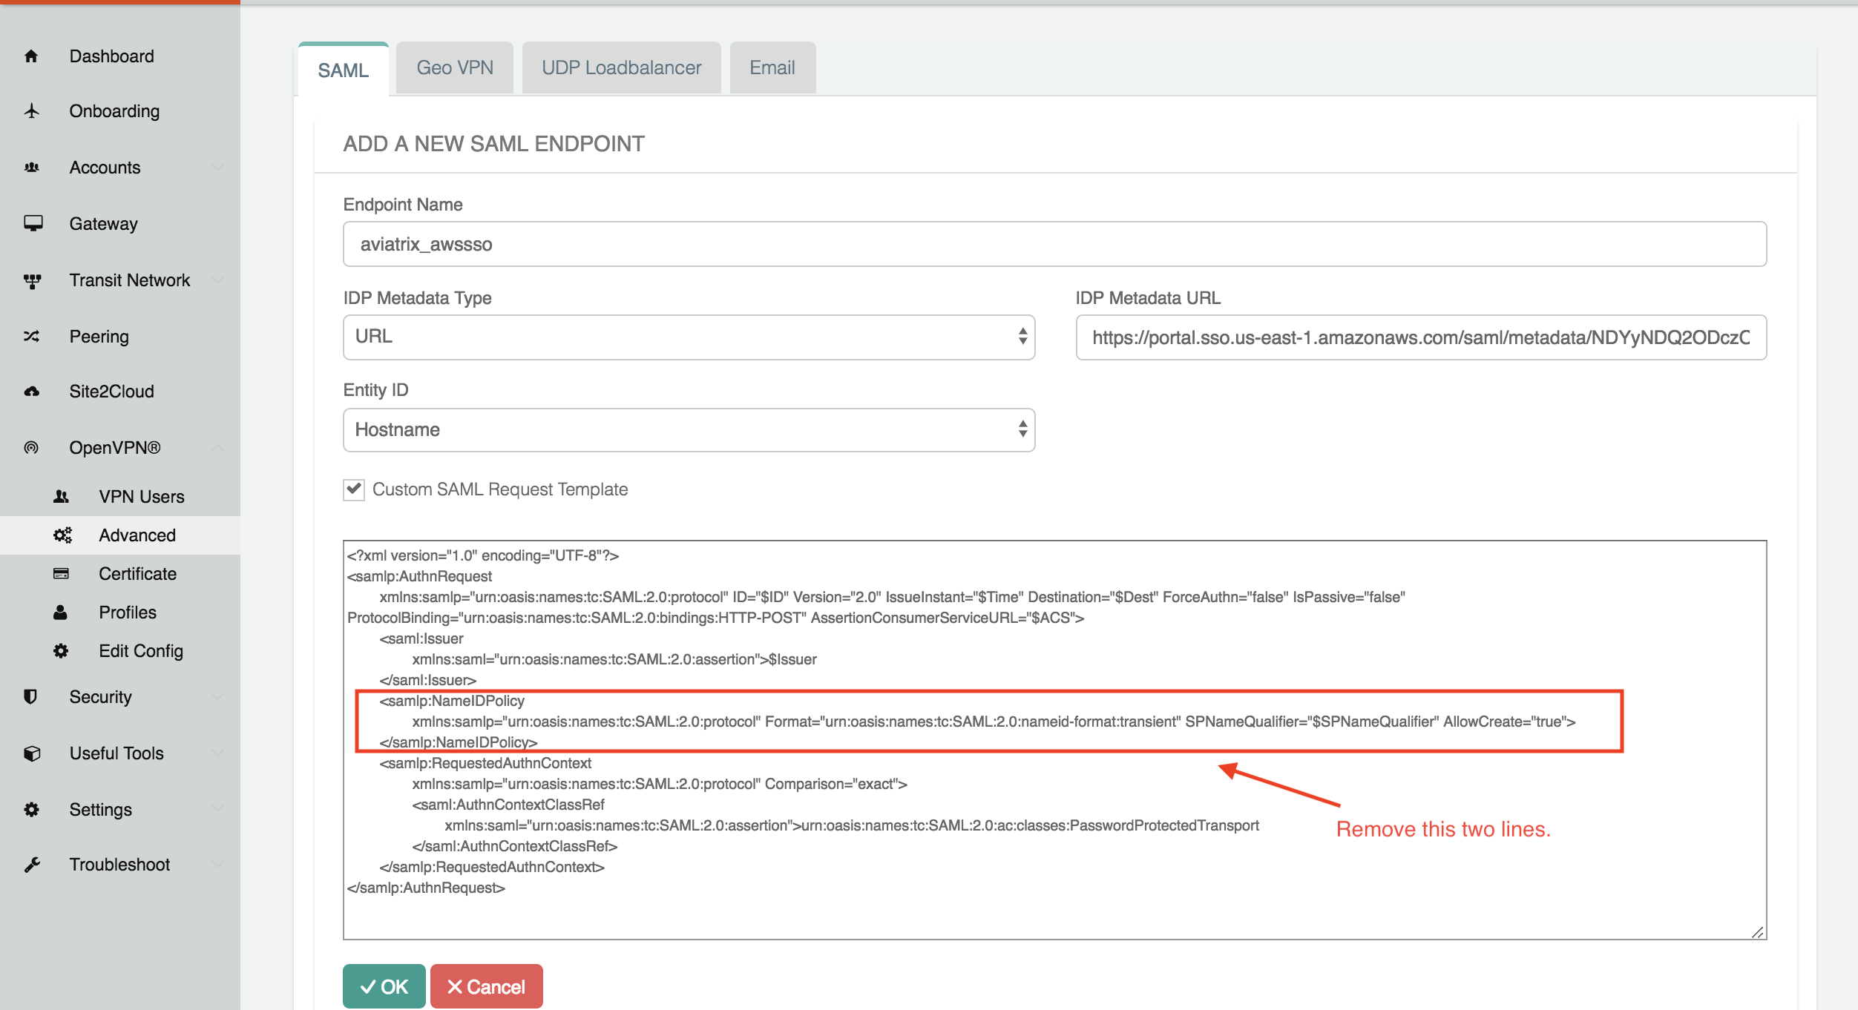Select IDP Metadata Type URL dropdown
Viewport: 1858px width, 1010px height.
pyautogui.click(x=691, y=337)
